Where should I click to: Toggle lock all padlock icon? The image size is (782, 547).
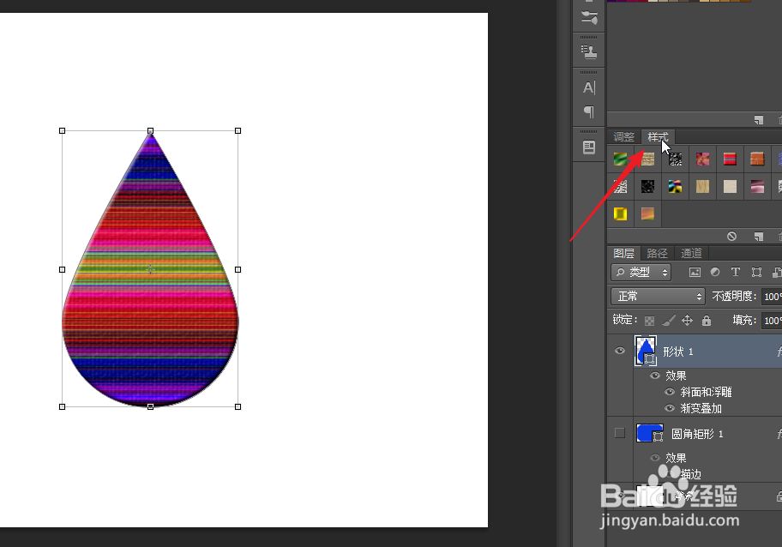click(707, 321)
